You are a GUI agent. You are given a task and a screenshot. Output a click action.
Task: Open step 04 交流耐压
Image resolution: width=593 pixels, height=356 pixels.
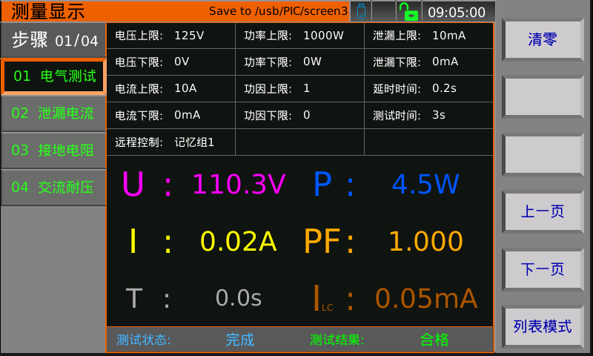[x=53, y=188]
